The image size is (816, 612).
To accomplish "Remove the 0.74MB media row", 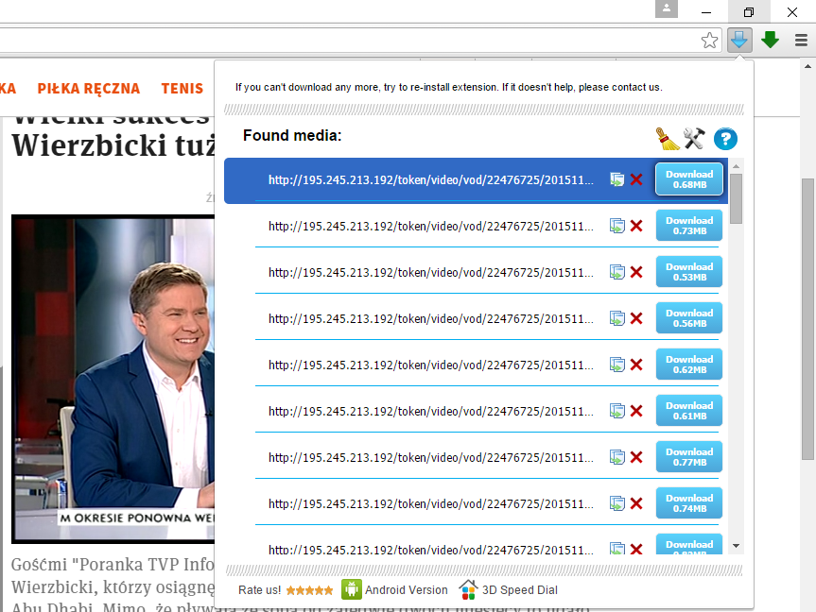I will tap(636, 503).
